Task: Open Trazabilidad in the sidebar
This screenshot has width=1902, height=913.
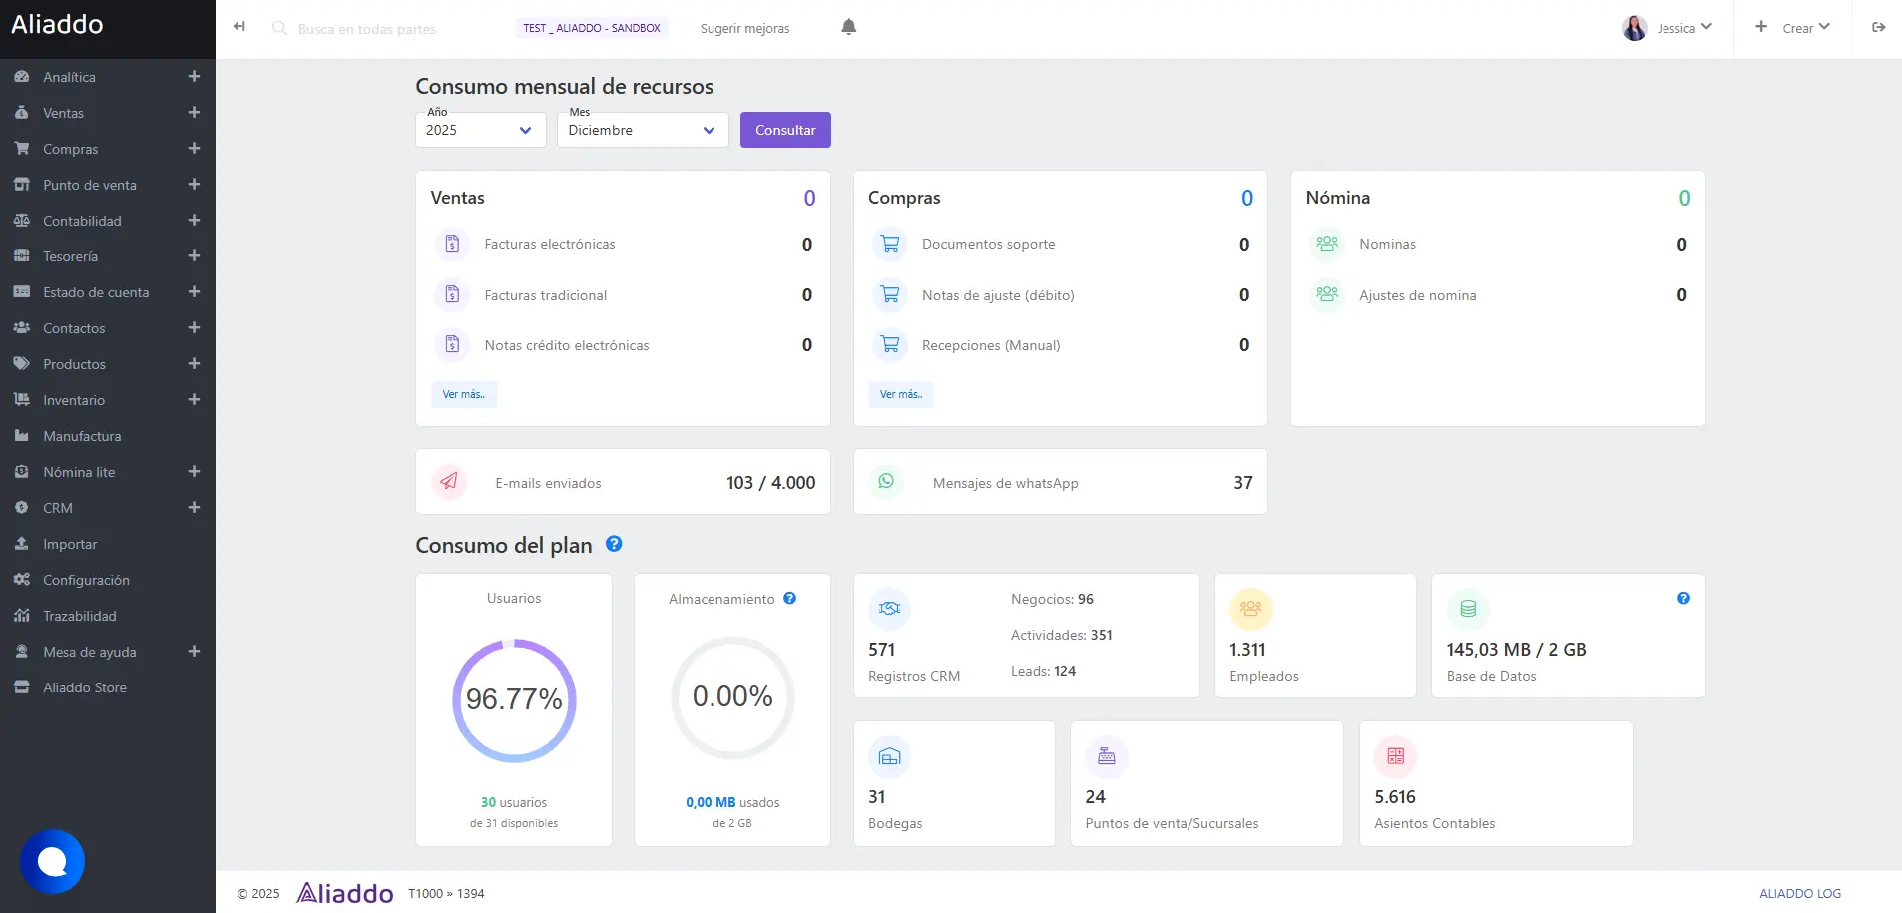Action: [x=79, y=616]
